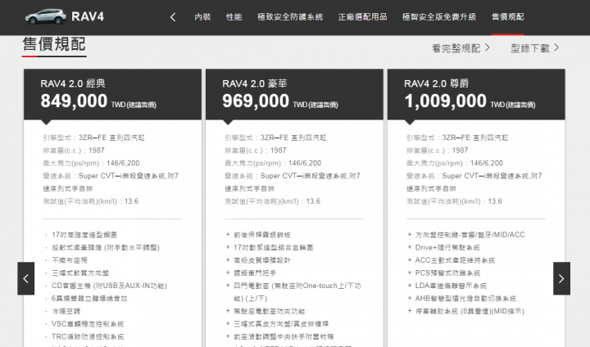Select the RAV4 2.0 經典 card header

(112, 94)
